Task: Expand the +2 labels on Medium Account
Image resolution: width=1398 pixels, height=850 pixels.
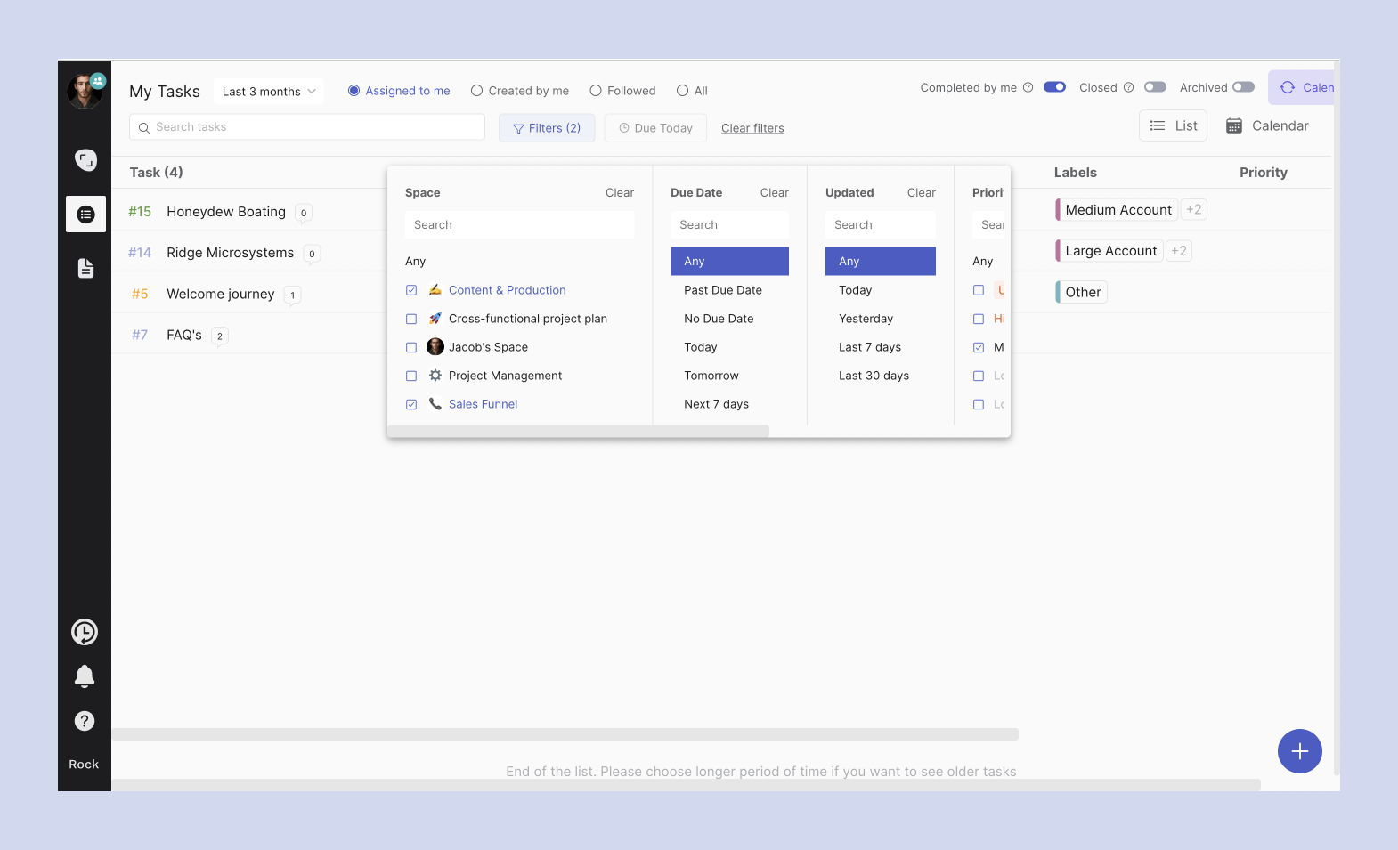Action: pos(1193,210)
